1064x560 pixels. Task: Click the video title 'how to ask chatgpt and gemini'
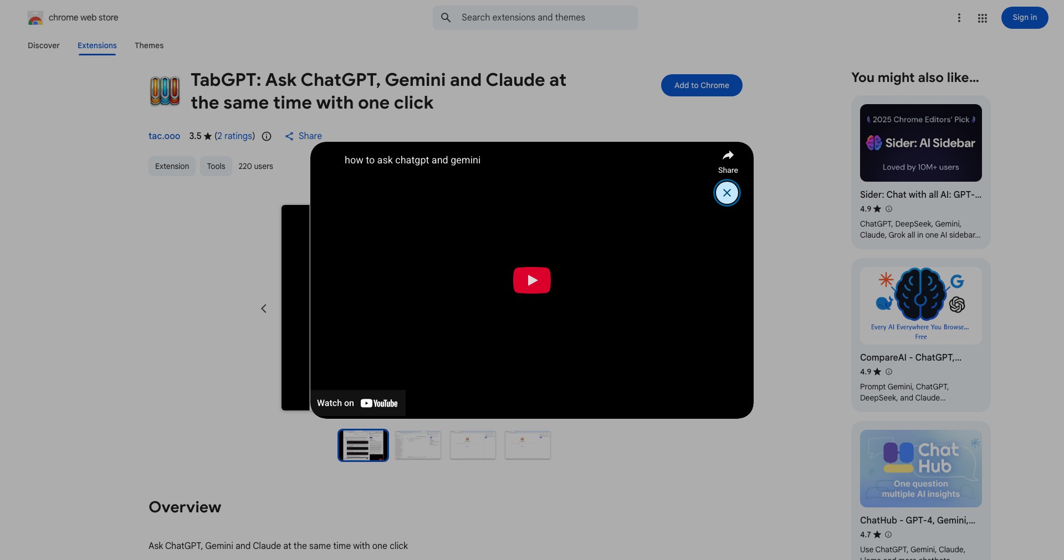(x=412, y=160)
